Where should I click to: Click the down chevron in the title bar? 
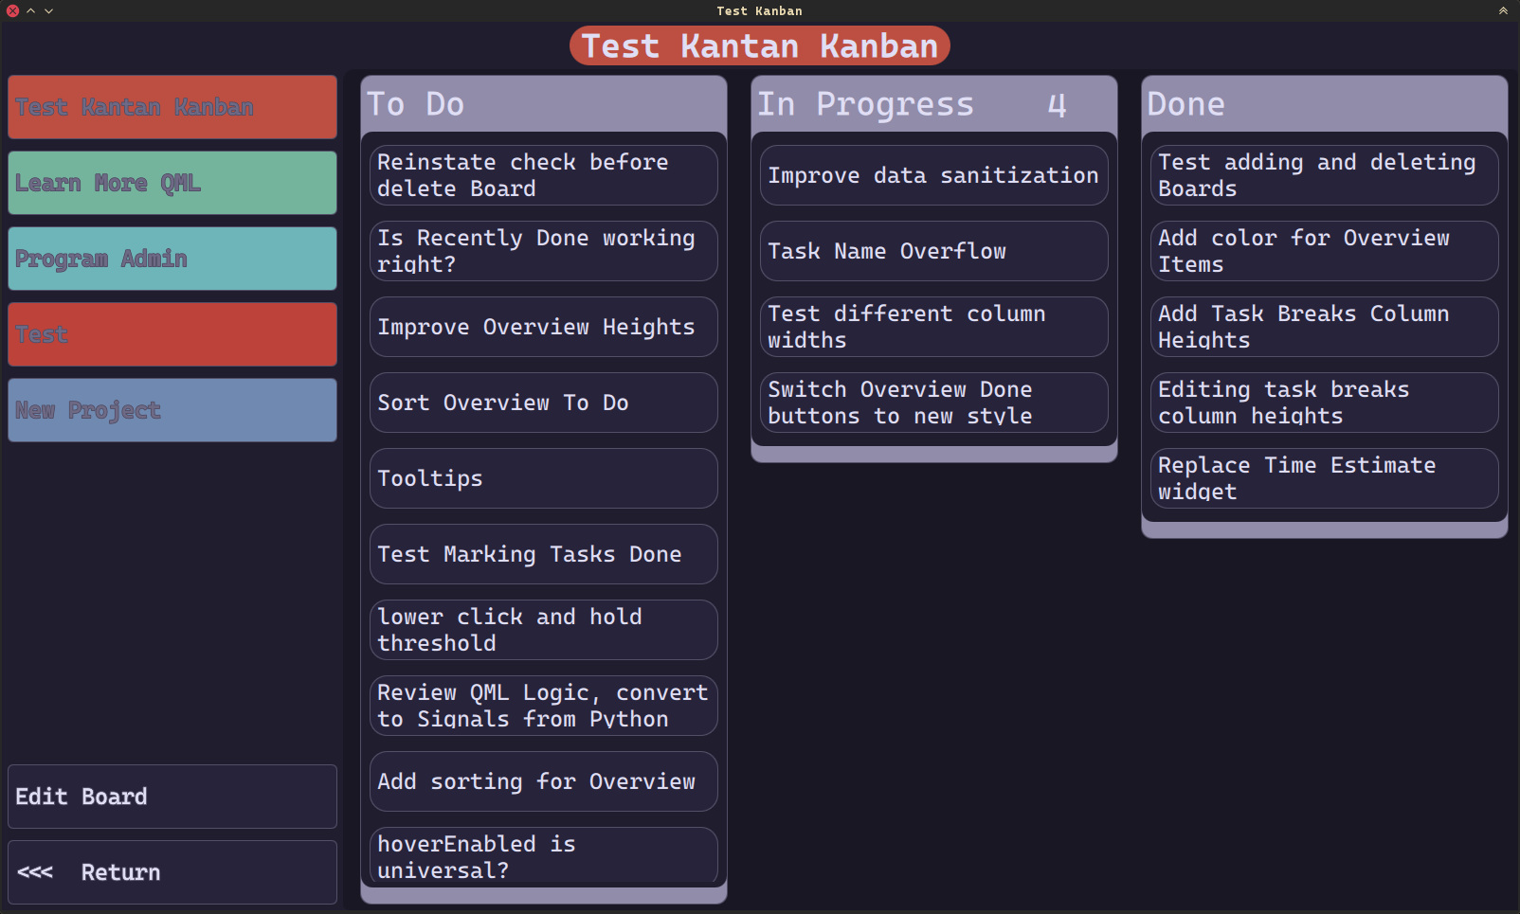click(x=46, y=10)
